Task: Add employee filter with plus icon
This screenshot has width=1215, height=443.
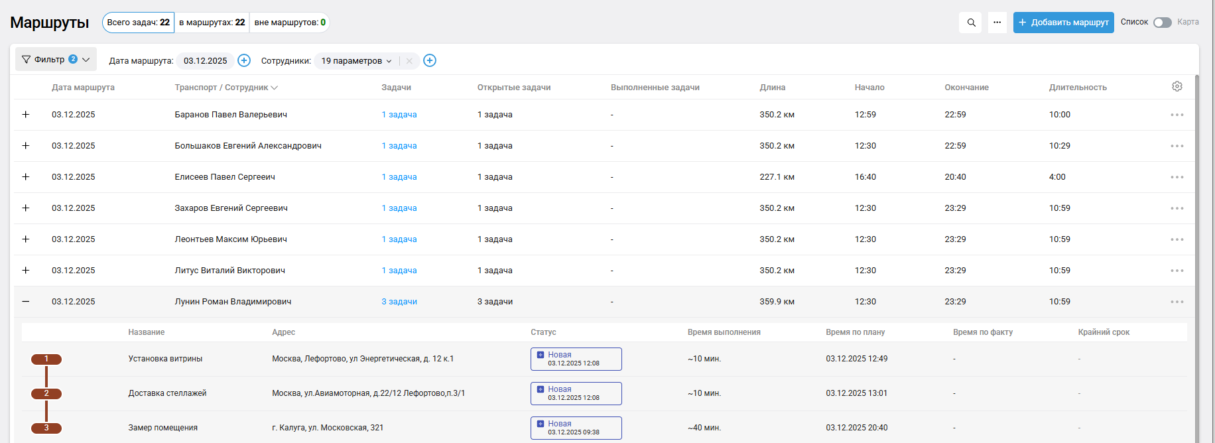Action: [x=430, y=60]
